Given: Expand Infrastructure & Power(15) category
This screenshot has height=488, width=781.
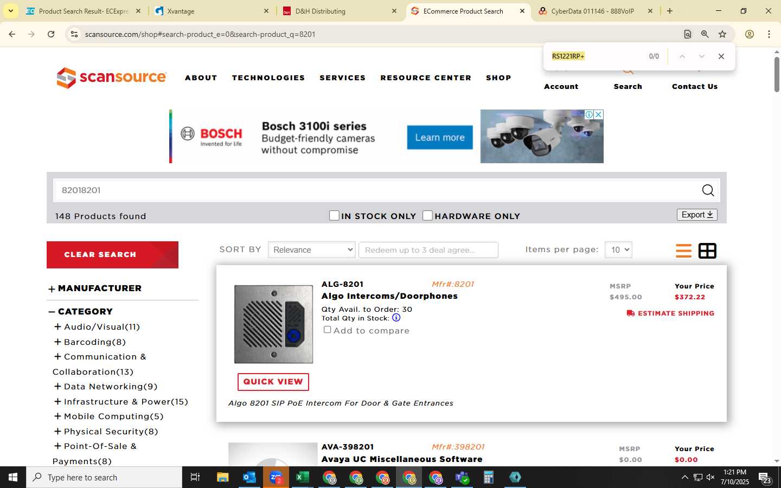Looking at the screenshot, I should [57, 401].
